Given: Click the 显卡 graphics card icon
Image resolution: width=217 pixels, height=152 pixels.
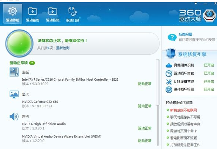Looking at the screenshot, I should coord(14,94).
